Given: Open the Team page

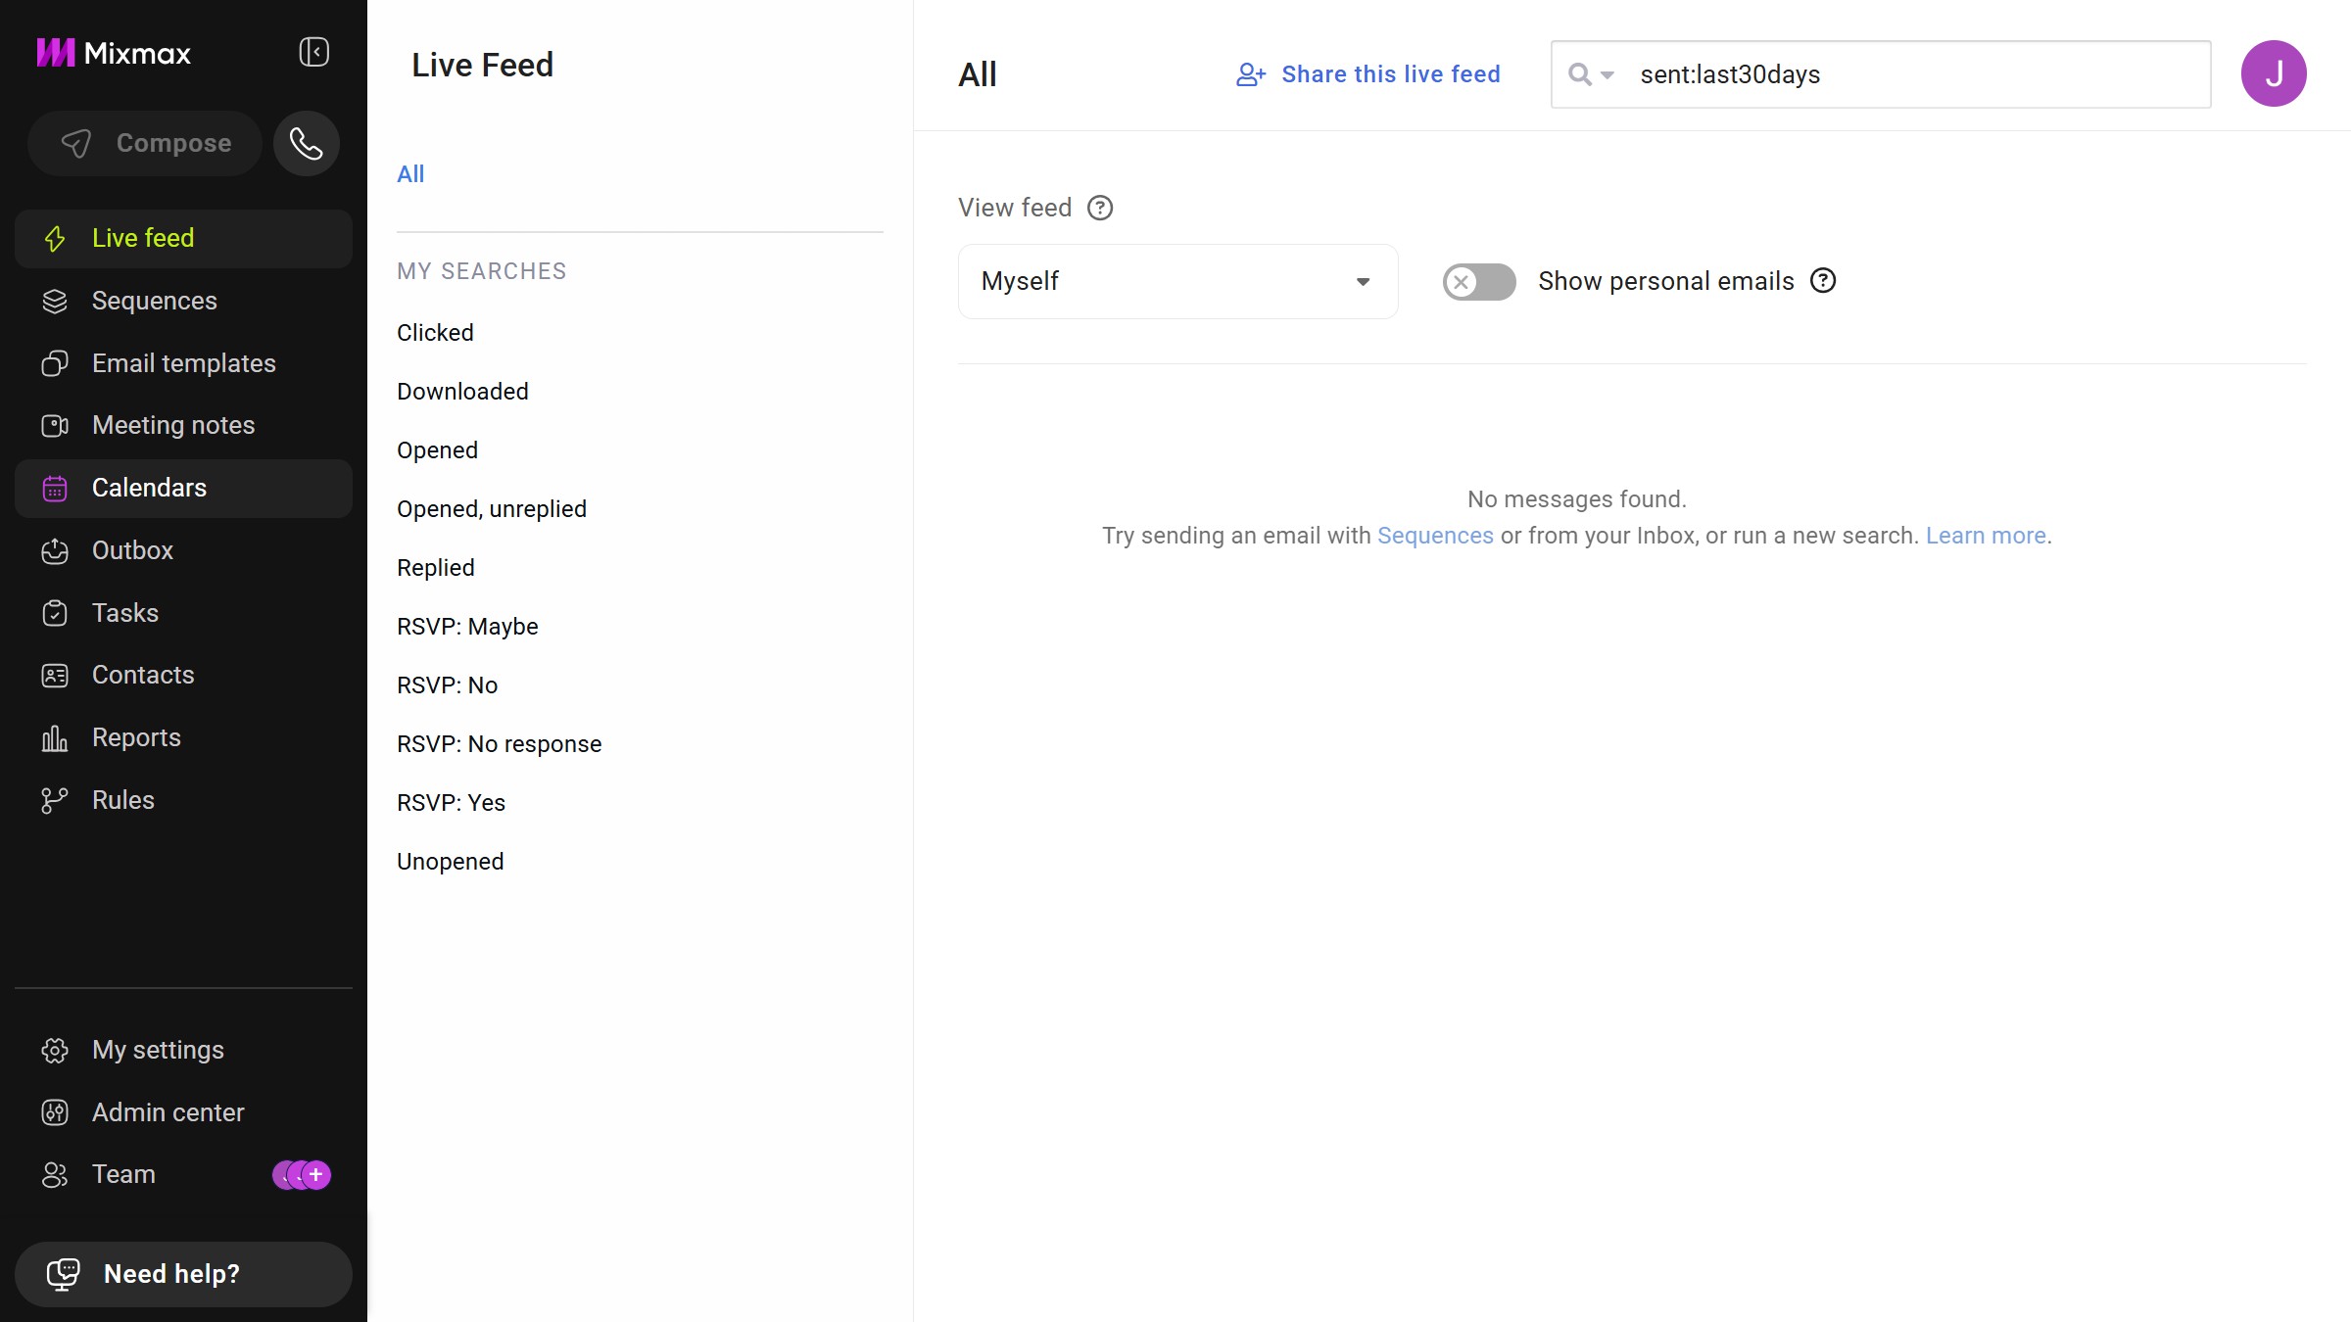Looking at the screenshot, I should click(183, 1174).
